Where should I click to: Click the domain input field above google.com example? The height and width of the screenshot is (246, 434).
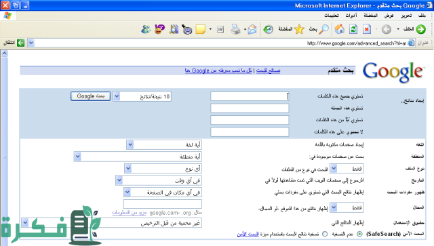(x=163, y=204)
